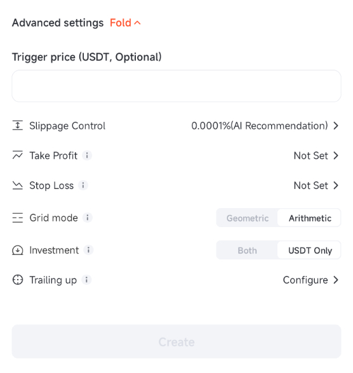Click the Trailing up crosshair icon

pyautogui.click(x=17, y=280)
